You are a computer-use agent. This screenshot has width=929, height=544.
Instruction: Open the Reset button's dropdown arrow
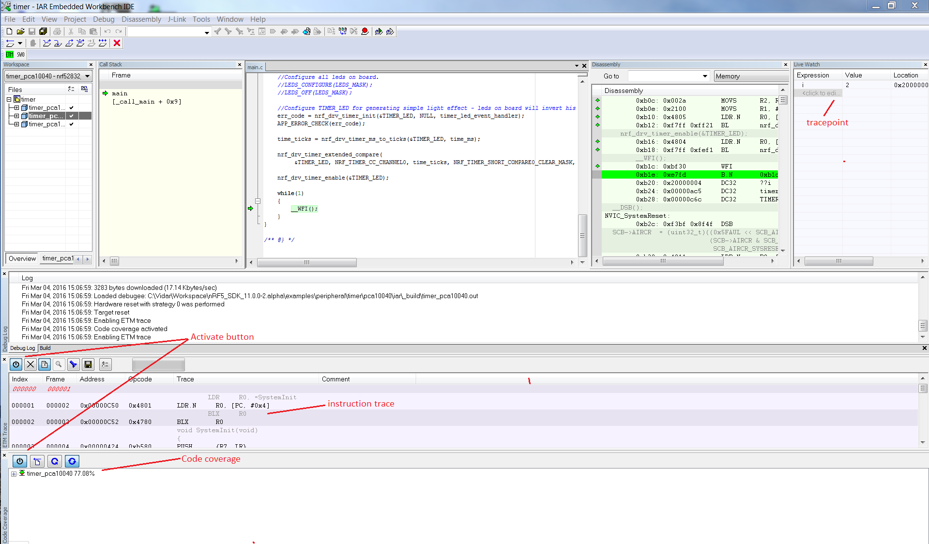pyautogui.click(x=20, y=43)
